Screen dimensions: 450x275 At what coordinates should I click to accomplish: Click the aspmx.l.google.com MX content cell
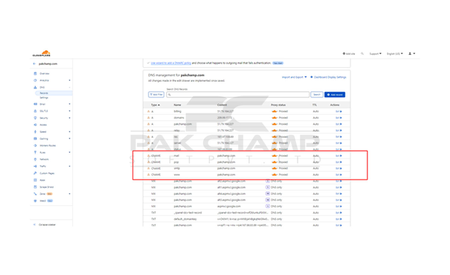coord(229,206)
